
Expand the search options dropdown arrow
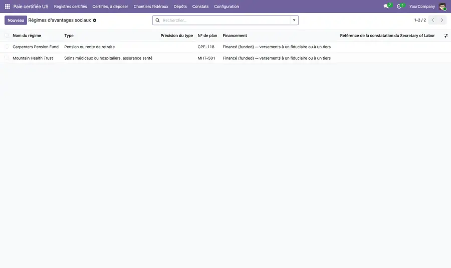(294, 20)
